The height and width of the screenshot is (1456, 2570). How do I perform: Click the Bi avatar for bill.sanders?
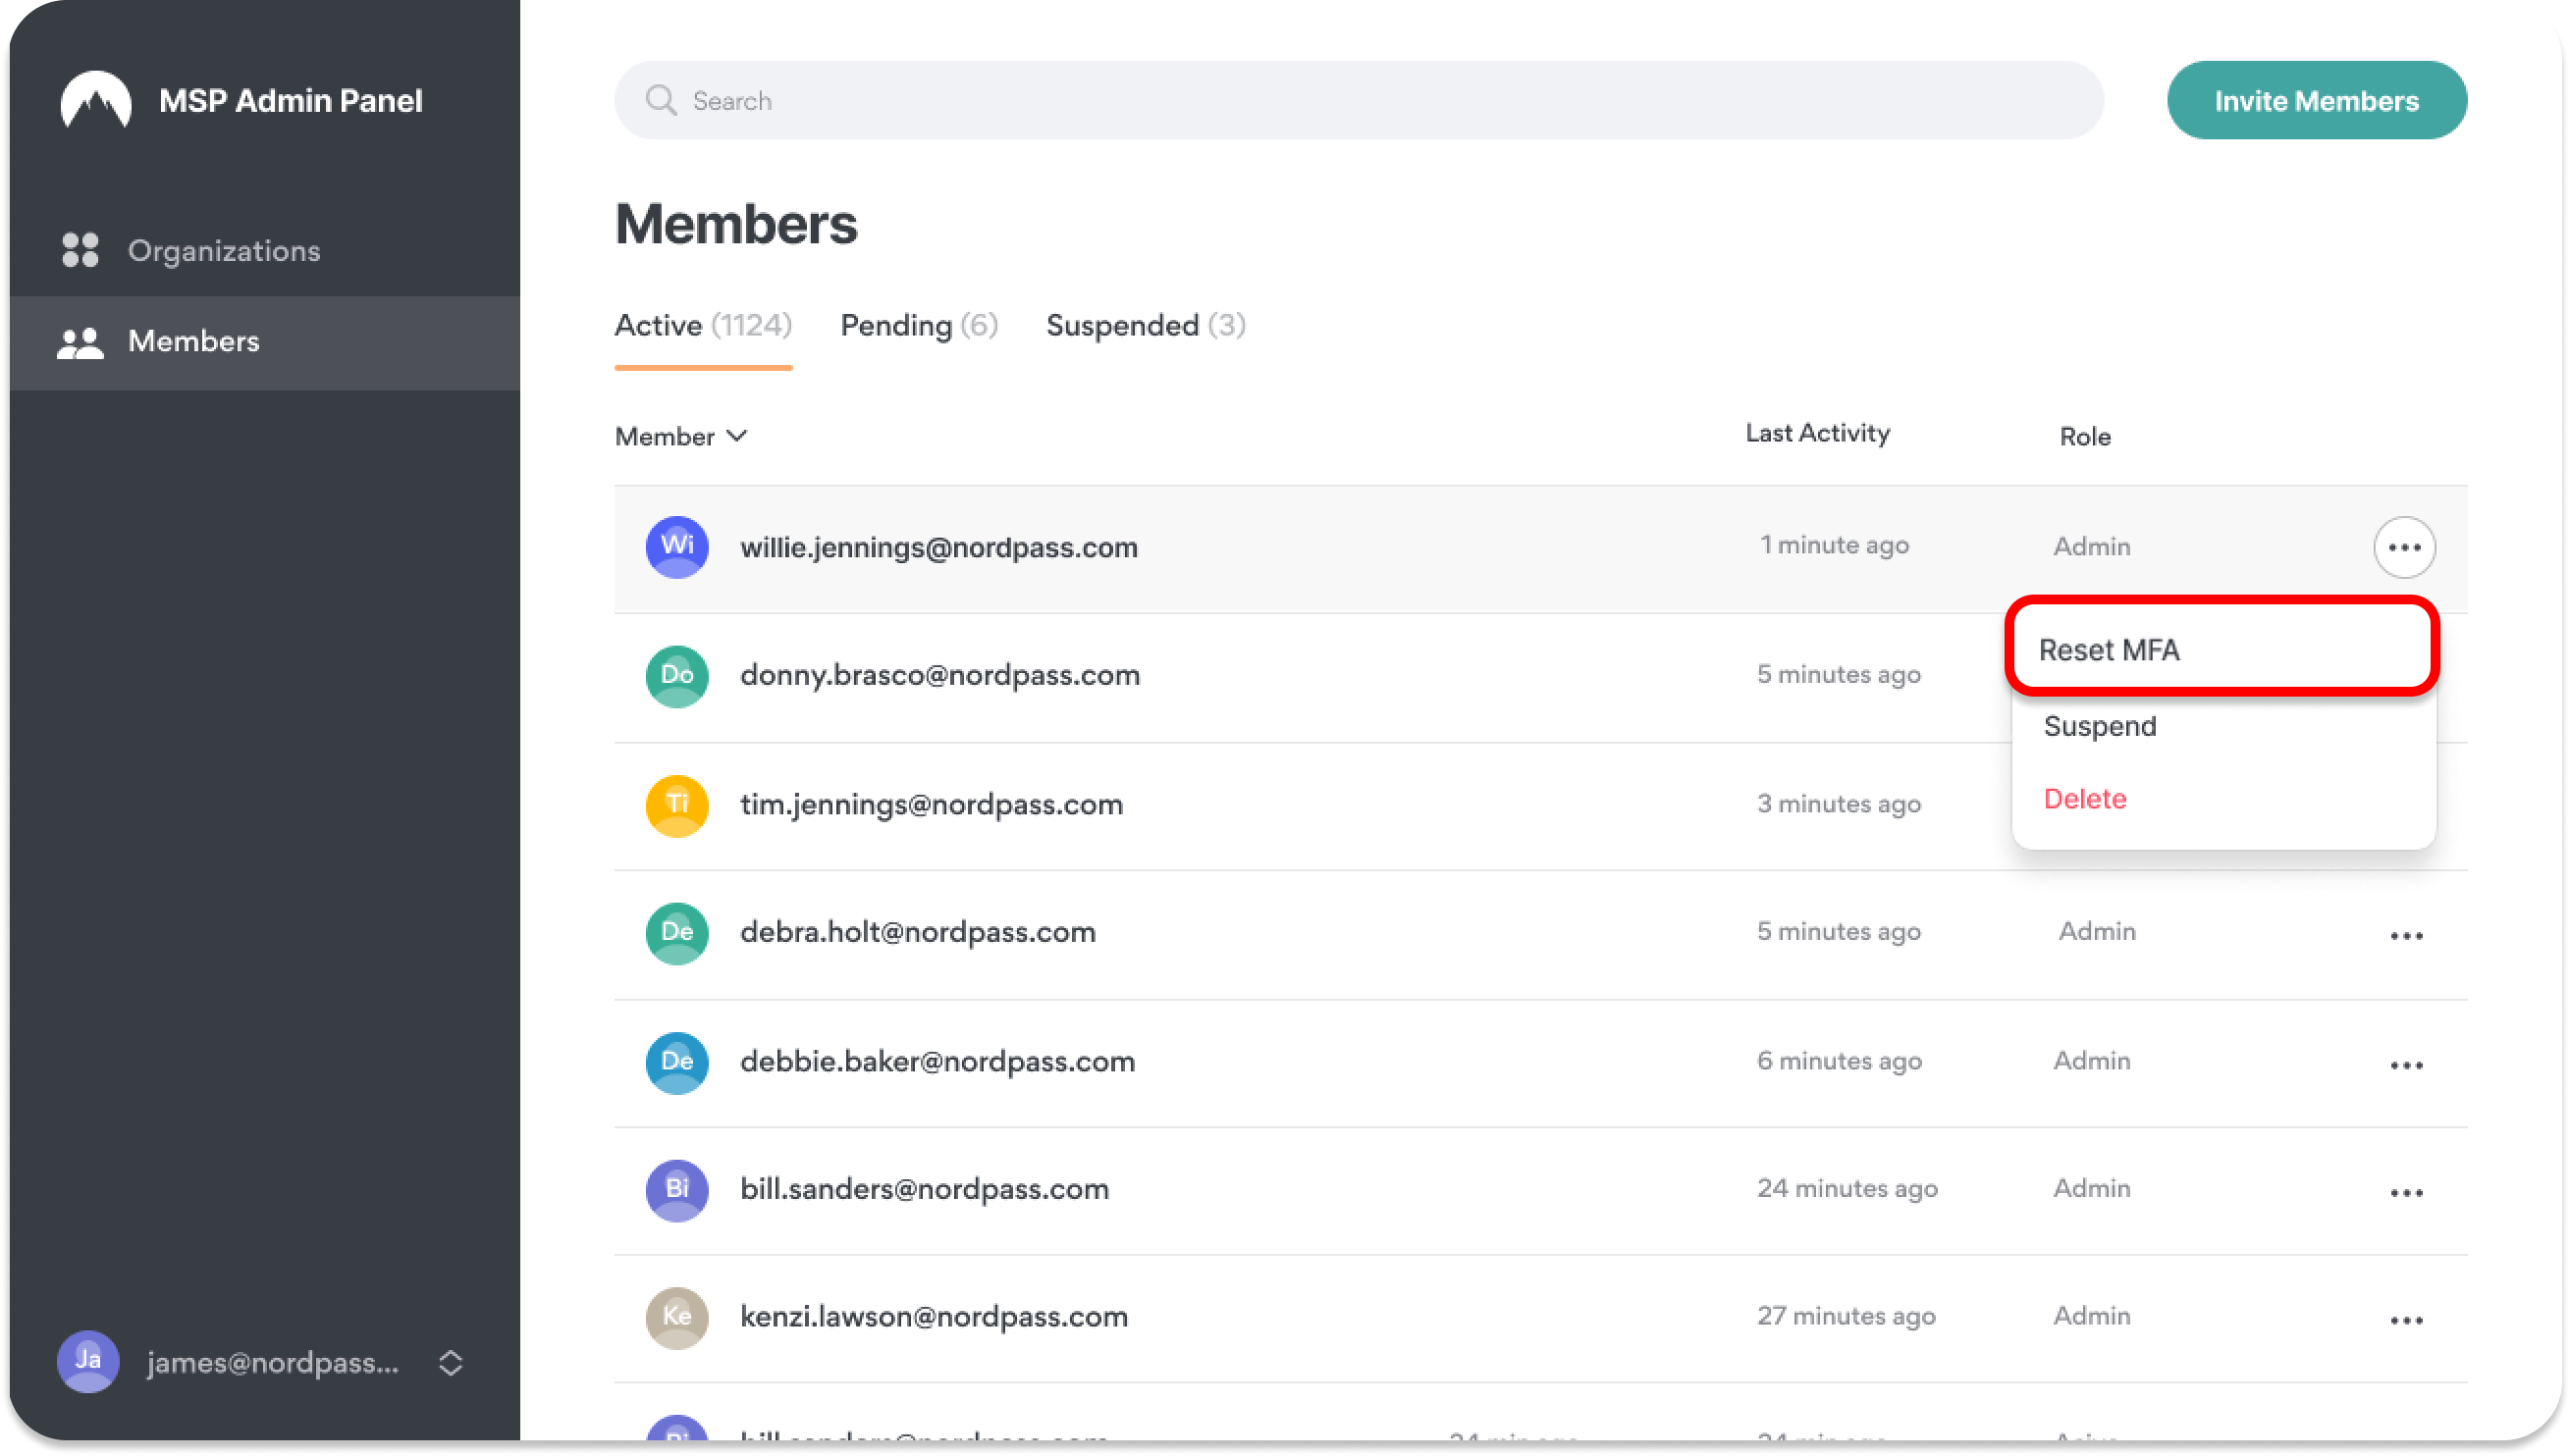point(677,1190)
